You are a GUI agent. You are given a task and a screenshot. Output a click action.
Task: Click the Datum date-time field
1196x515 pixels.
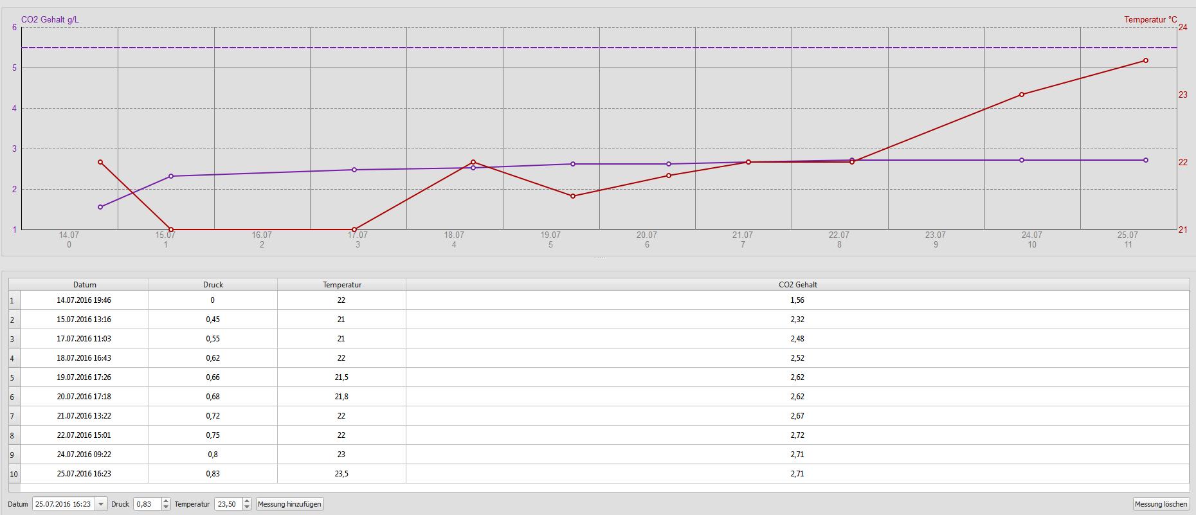pyautogui.click(x=63, y=504)
